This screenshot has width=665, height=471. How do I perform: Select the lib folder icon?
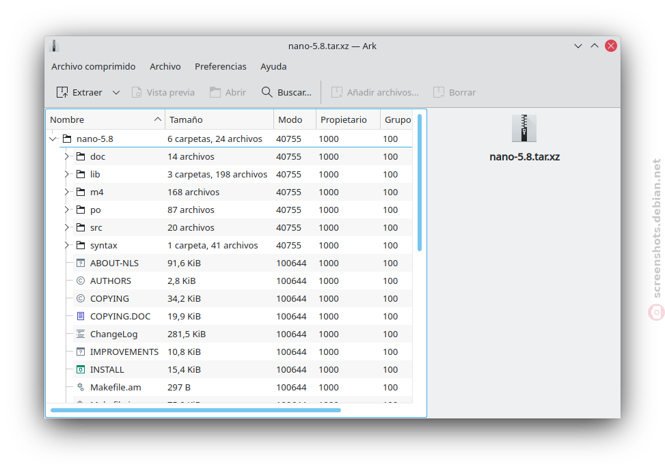pos(81,174)
